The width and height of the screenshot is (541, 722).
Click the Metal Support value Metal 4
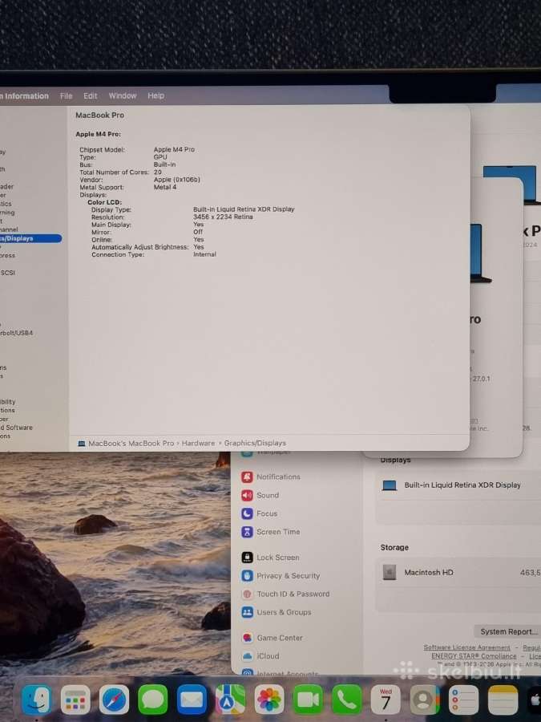[x=164, y=187]
